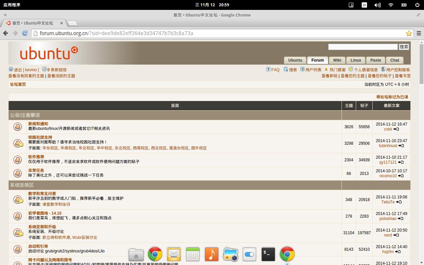Jump to latest post by TeliuTe
The height and width of the screenshot is (265, 424).
coord(398,202)
